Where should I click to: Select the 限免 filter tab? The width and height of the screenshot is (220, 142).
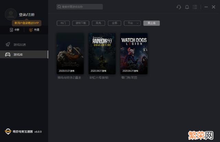coord(99,23)
